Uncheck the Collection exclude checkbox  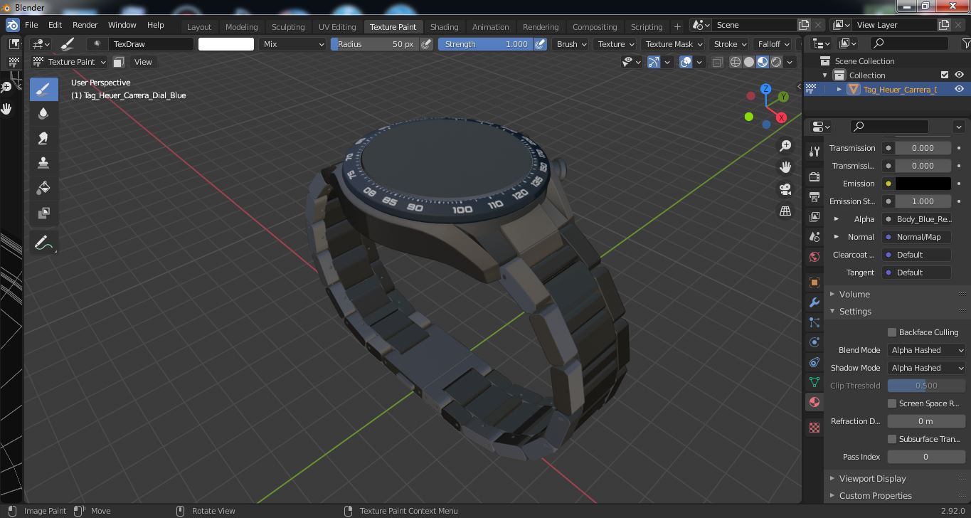(945, 75)
